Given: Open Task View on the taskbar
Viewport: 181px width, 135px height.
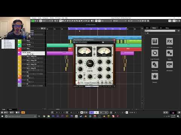Looking at the screenshot, I should click(39, 116).
